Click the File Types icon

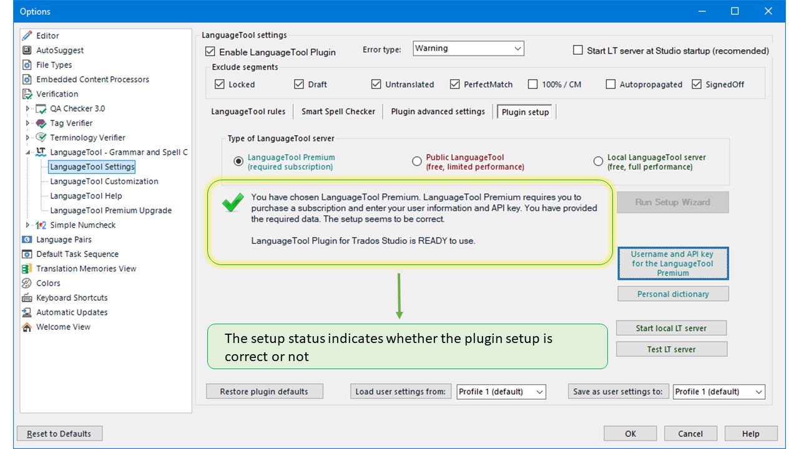click(27, 65)
